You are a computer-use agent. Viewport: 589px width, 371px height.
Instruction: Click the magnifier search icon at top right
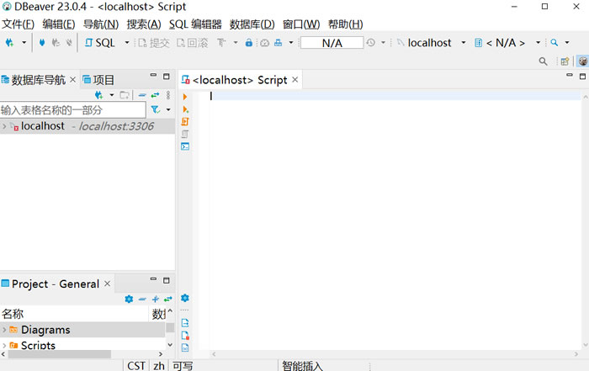coord(543,61)
